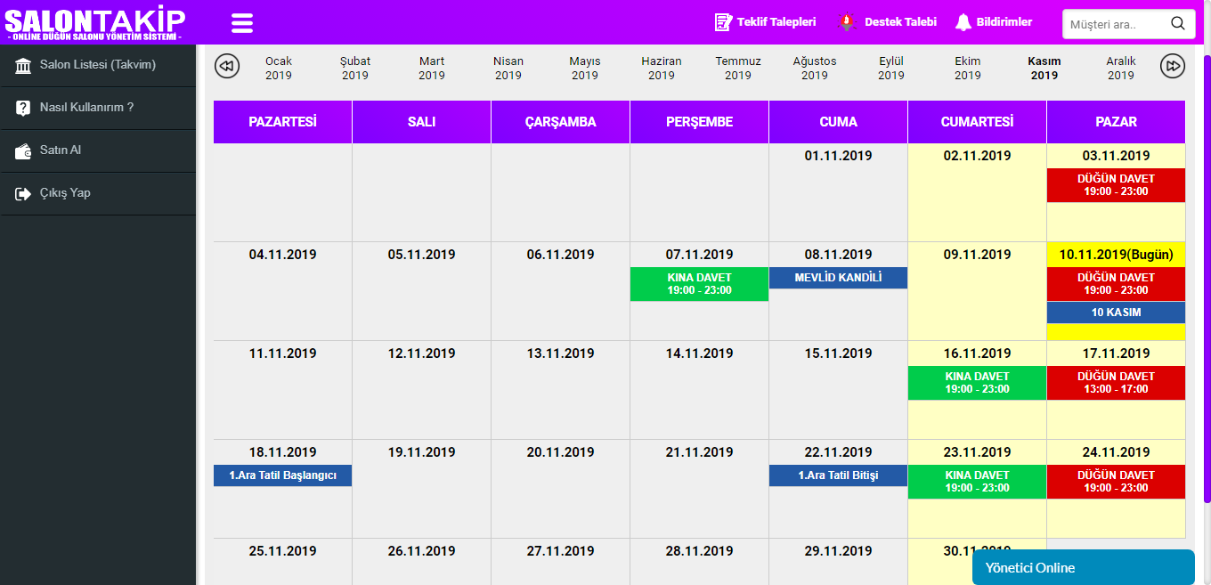Select date 21.11.2019

[699, 452]
